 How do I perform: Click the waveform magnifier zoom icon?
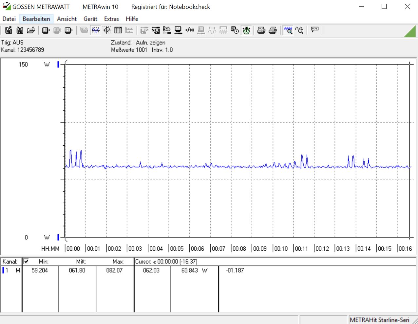click(288, 30)
